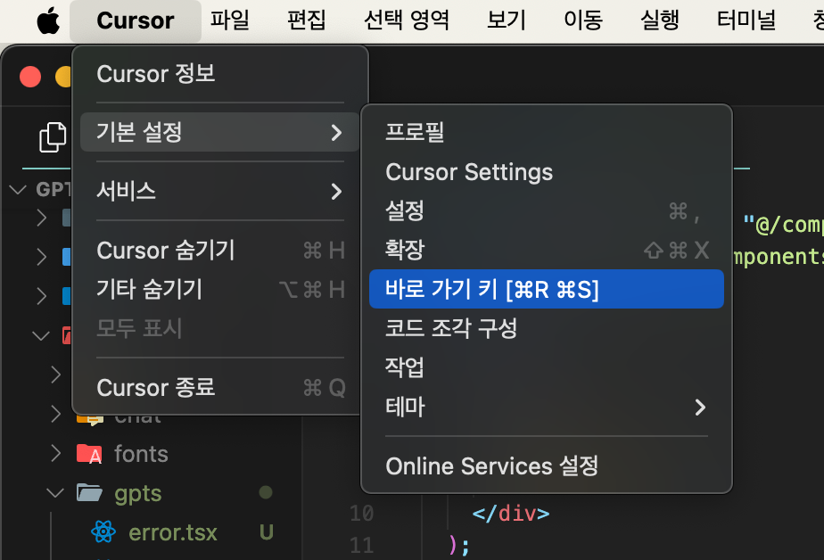The height and width of the screenshot is (560, 824).
Task: Open the 기본 설정 submenu
Action: 220,132
